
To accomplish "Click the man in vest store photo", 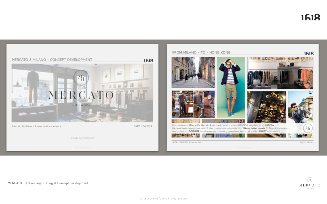I will pos(193,104).
